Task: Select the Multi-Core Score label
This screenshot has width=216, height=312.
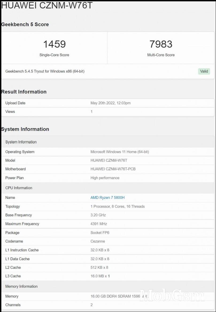Action: coord(161,55)
